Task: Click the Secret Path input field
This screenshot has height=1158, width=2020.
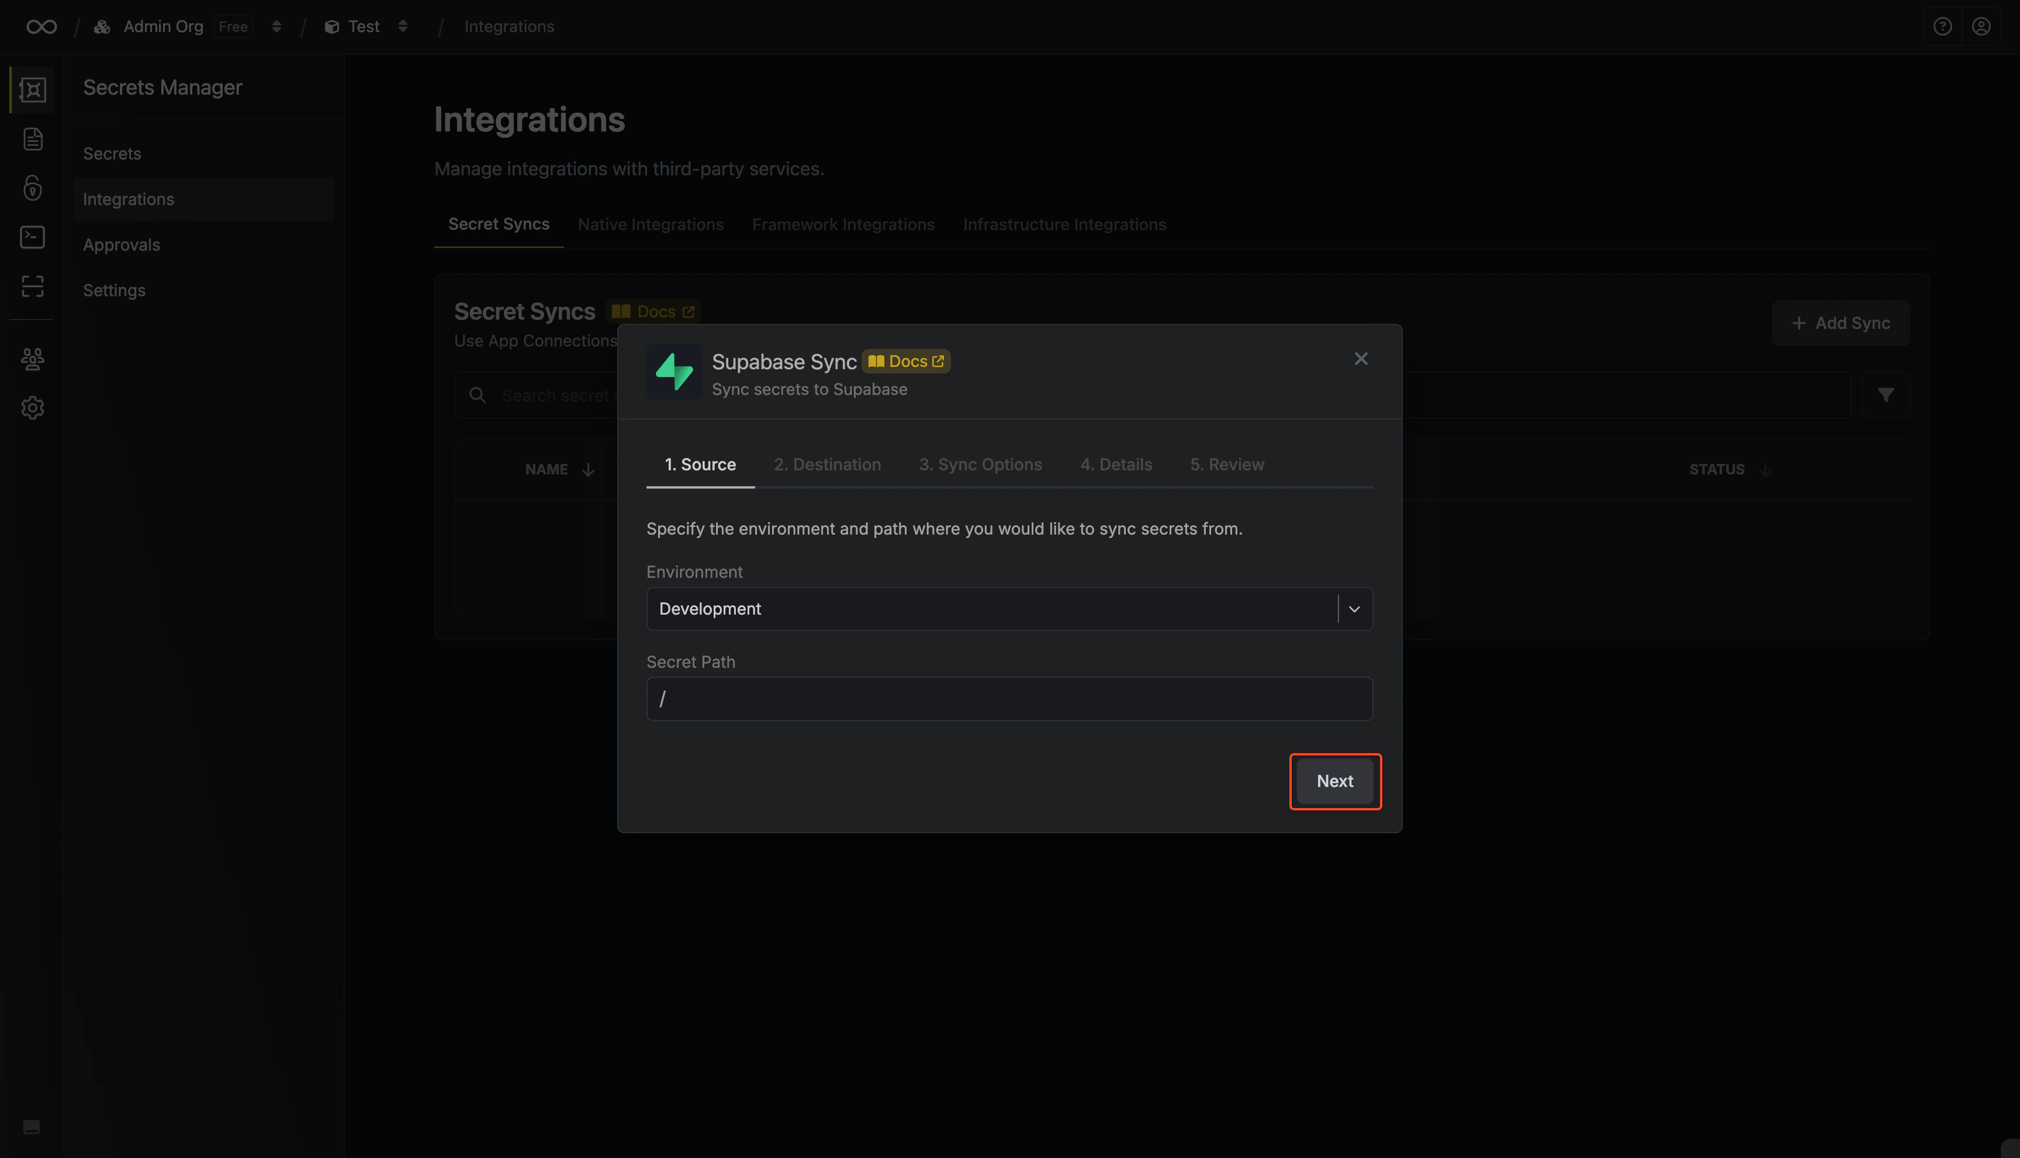Action: tap(1009, 698)
